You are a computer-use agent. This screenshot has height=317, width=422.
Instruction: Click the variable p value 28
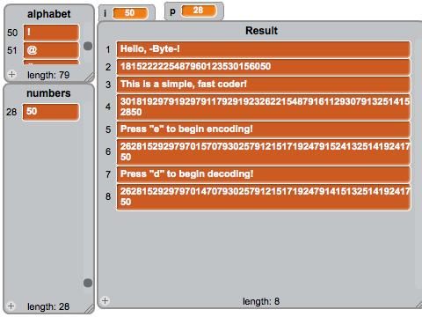[199, 11]
